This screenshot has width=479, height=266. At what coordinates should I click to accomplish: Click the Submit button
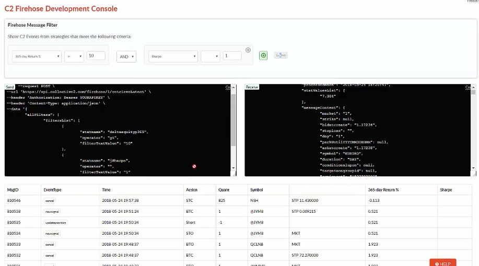point(281,55)
